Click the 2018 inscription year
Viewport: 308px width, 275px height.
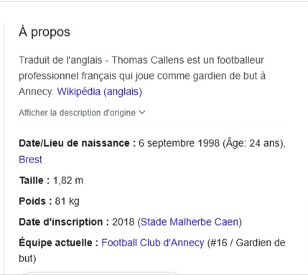[x=123, y=222]
